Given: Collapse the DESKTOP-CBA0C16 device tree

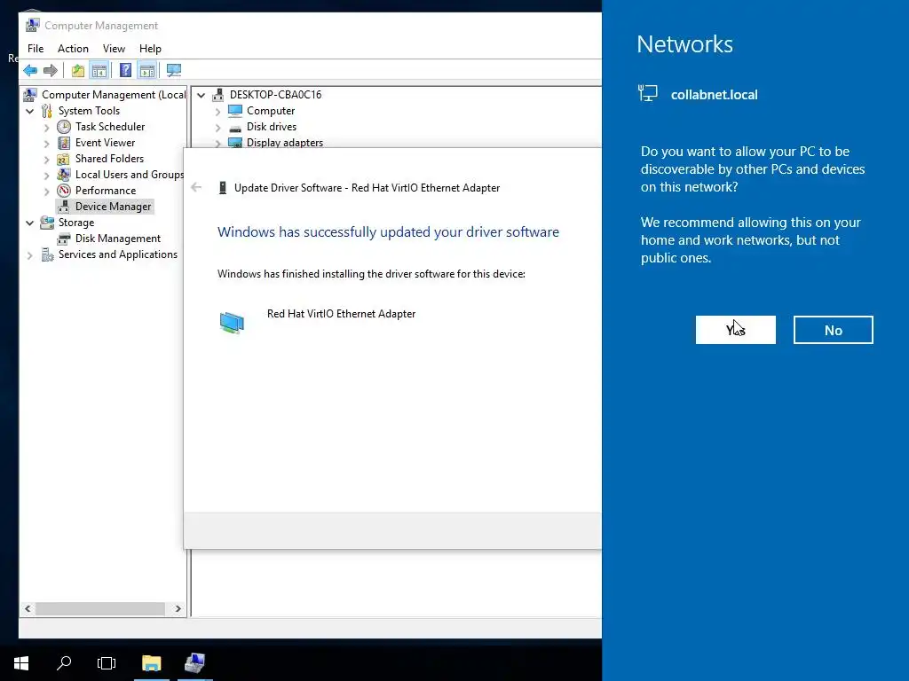Looking at the screenshot, I should pyautogui.click(x=202, y=95).
